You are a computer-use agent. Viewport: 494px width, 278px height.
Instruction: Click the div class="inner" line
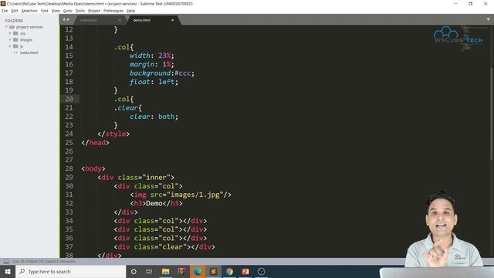[136, 178]
